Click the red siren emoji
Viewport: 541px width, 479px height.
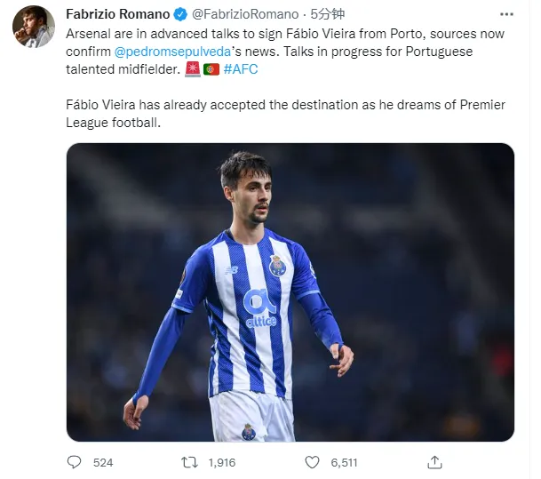tap(193, 69)
